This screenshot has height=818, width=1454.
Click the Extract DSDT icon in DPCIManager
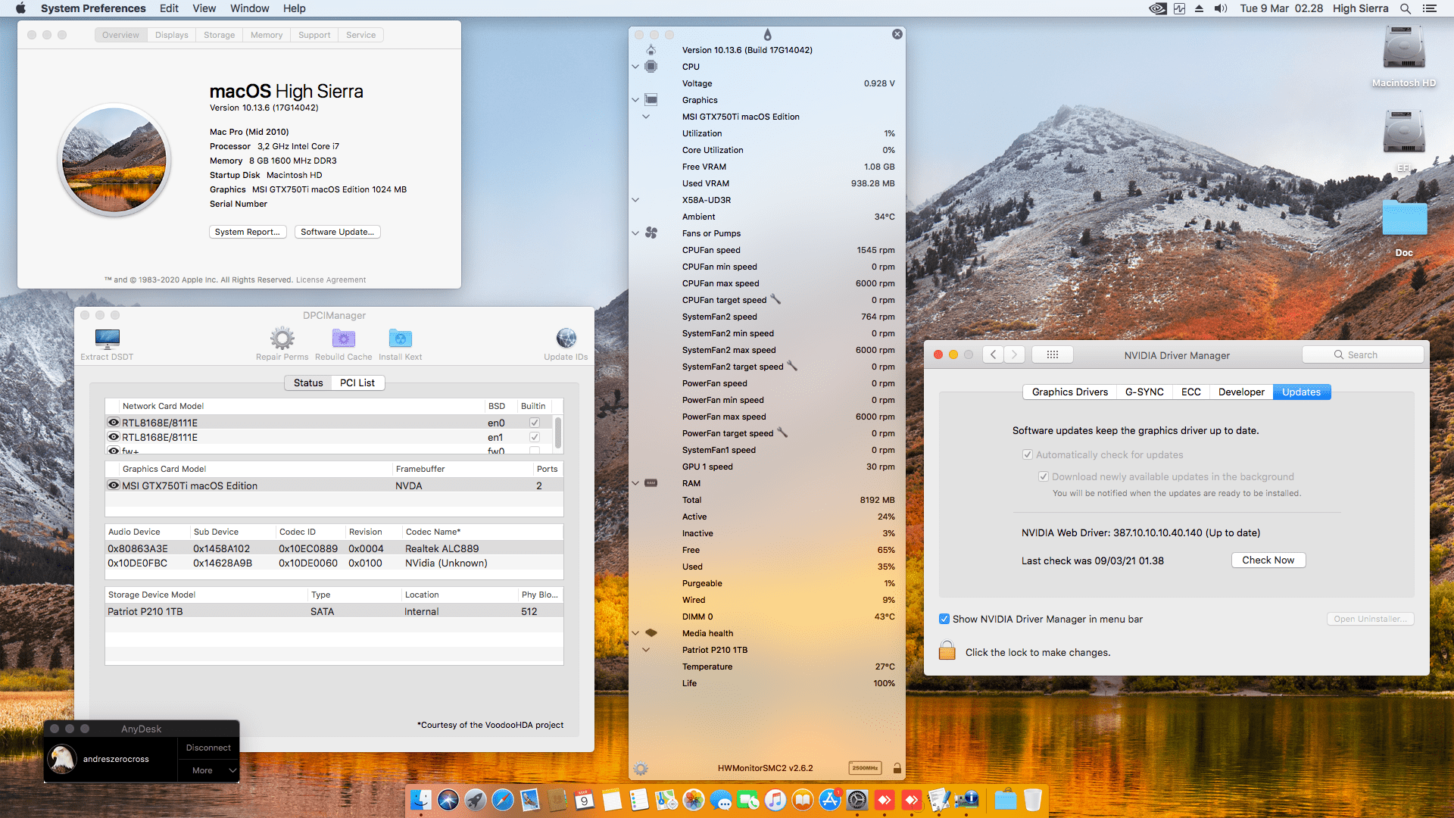107,338
